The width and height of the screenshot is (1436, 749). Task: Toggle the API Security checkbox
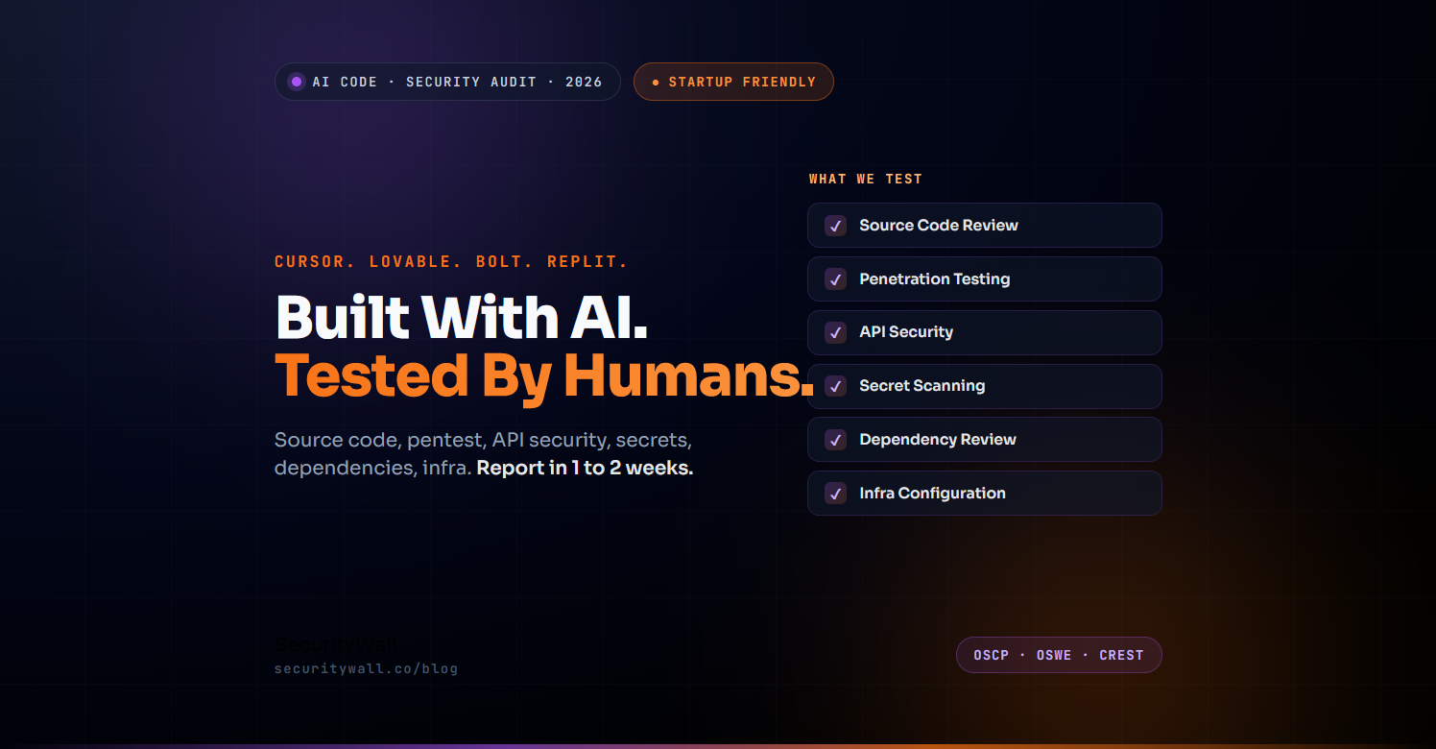click(x=836, y=332)
